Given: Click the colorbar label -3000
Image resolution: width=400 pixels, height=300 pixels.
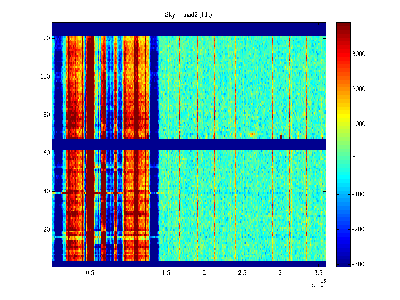Looking at the screenshot, I should pos(360,264).
